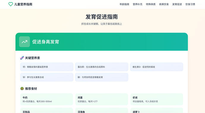205x113 pixels.
Task: Click the 牛奶 food card title
Action: (x=25, y=98)
